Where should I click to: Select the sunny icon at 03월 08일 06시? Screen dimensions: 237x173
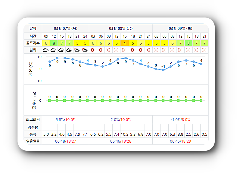click(101, 50)
